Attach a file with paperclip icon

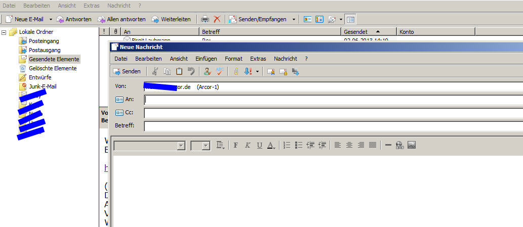coord(236,72)
